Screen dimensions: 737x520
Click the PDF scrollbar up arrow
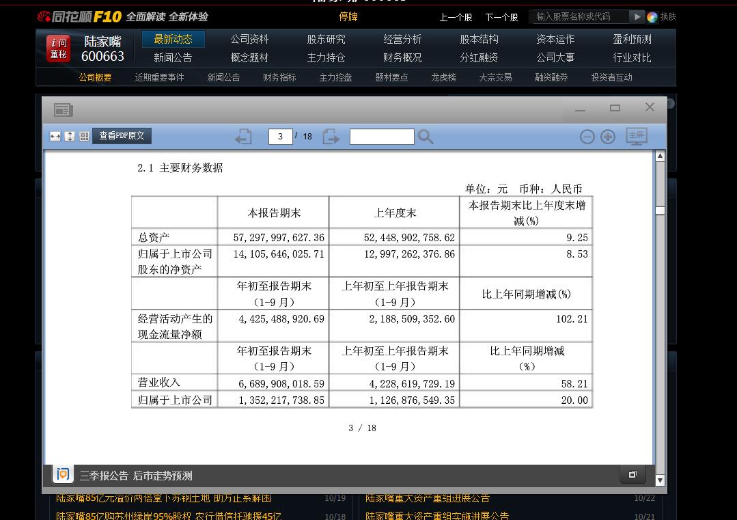coord(660,156)
